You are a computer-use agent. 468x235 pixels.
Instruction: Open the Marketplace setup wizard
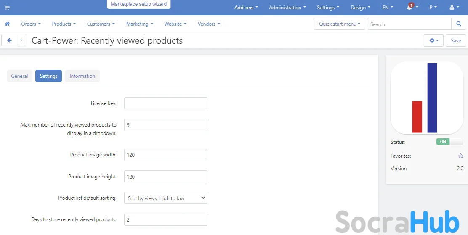[x=138, y=4]
